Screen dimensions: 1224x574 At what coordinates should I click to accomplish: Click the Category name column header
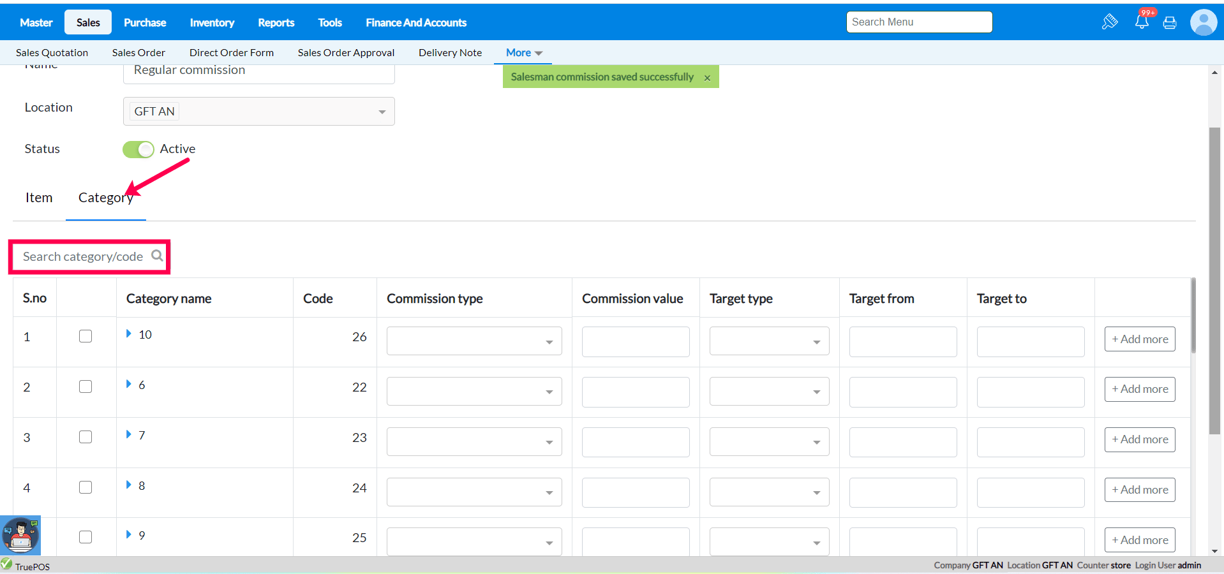click(168, 298)
